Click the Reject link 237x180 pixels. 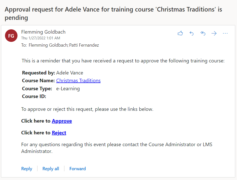click(59, 133)
